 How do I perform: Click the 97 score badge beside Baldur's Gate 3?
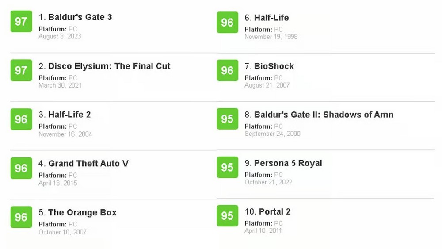pos(21,22)
